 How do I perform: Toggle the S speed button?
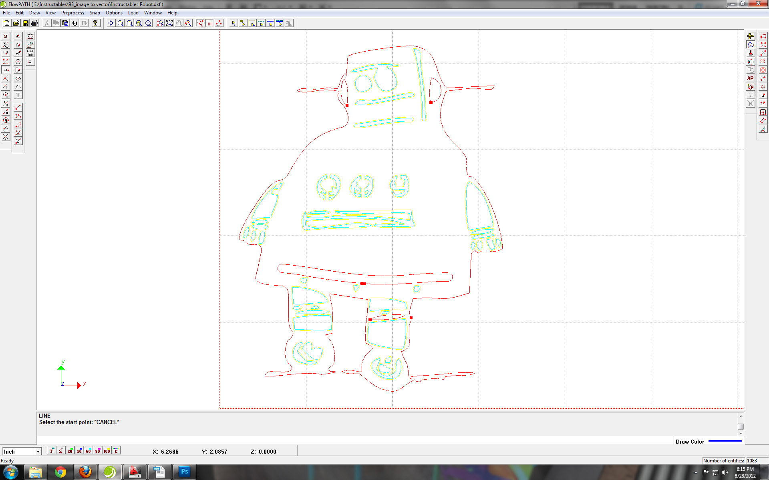60,451
